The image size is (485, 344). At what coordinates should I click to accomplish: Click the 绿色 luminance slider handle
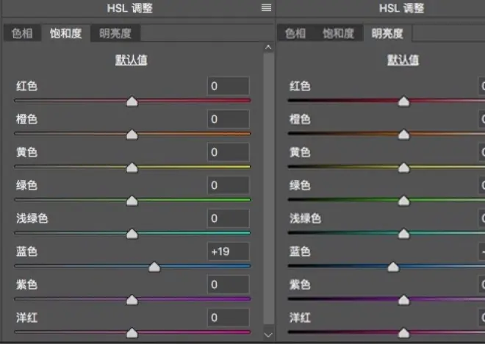click(403, 201)
